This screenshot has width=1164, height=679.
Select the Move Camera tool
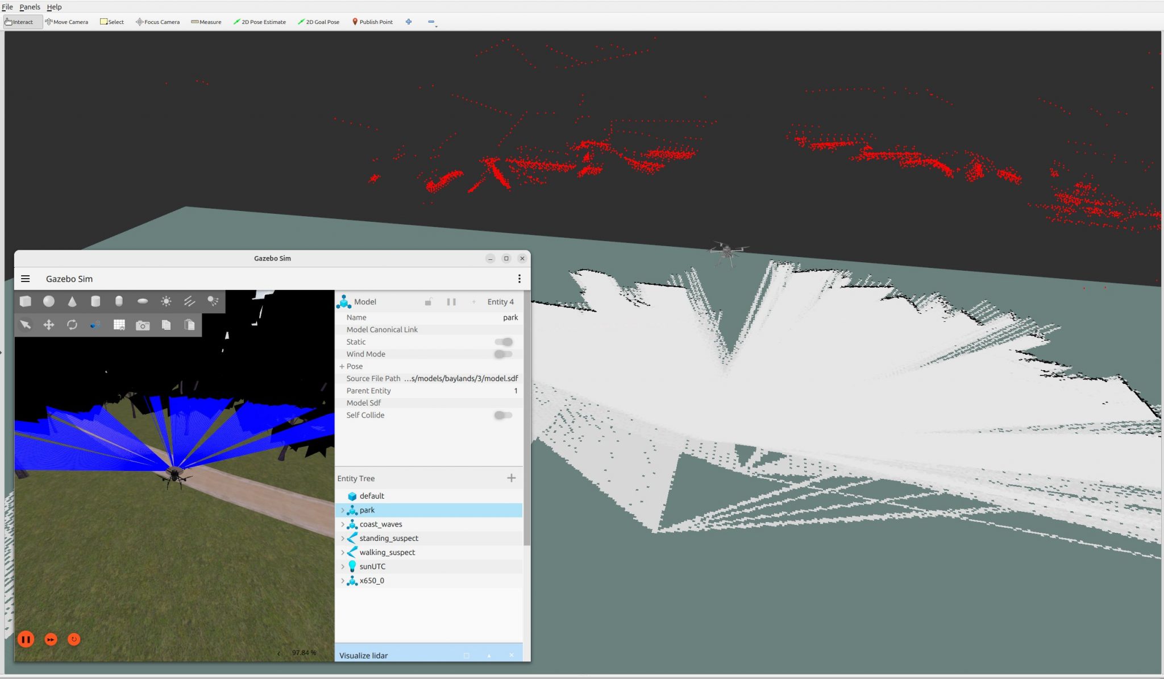coord(66,22)
